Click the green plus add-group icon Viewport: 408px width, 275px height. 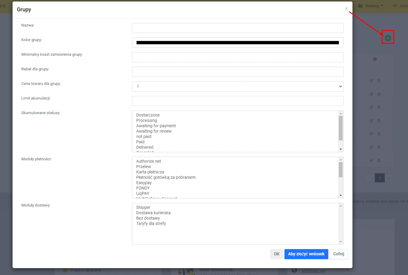coord(388,38)
